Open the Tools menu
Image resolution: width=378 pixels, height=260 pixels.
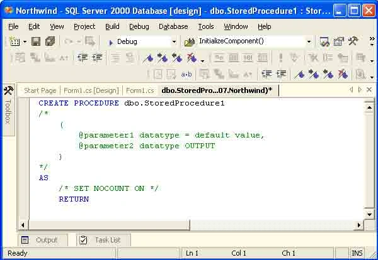206,26
